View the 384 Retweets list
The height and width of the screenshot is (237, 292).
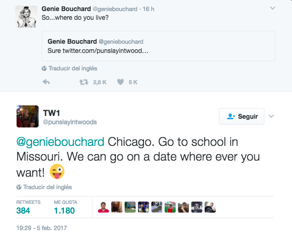click(x=23, y=210)
